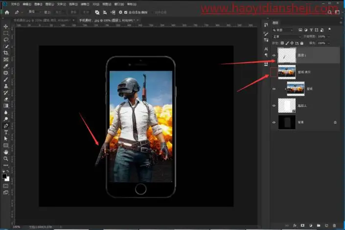Select the Gradient tool
345x230 pixels.
[6, 106]
